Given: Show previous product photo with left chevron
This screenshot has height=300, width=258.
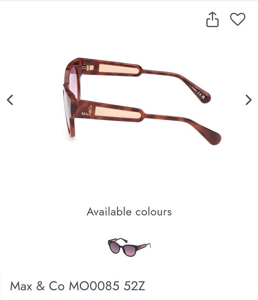Looking at the screenshot, I should [10, 100].
